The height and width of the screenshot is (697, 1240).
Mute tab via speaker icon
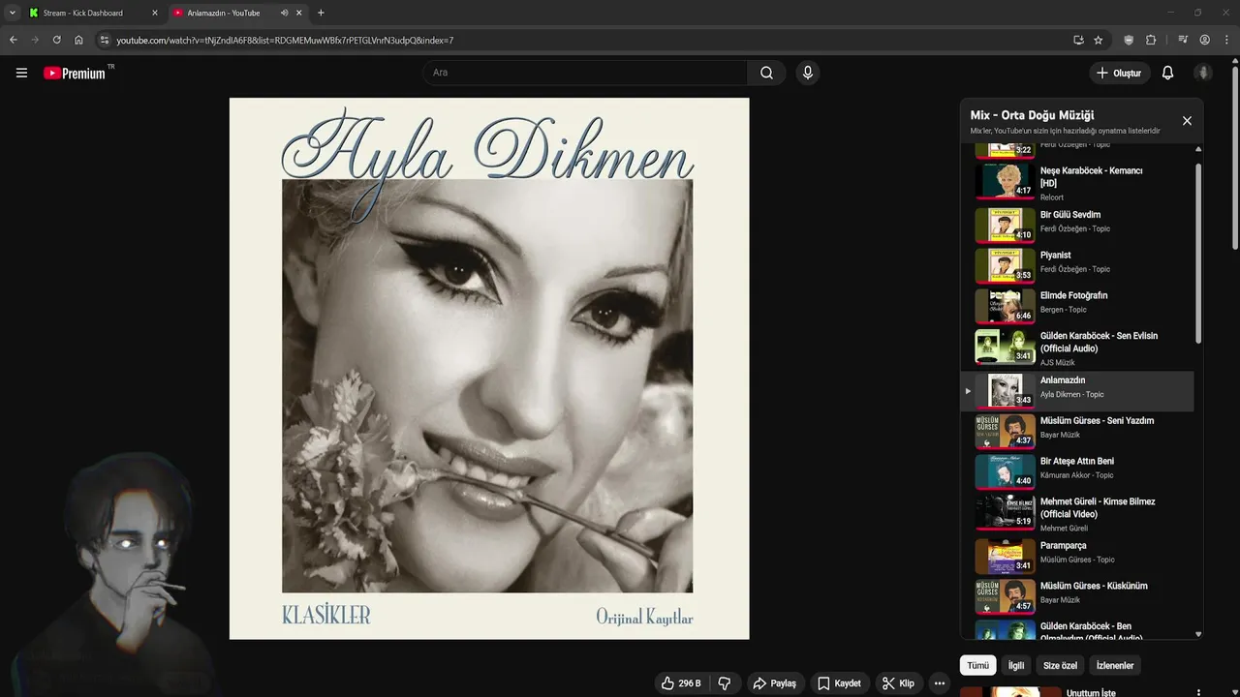pyautogui.click(x=284, y=13)
